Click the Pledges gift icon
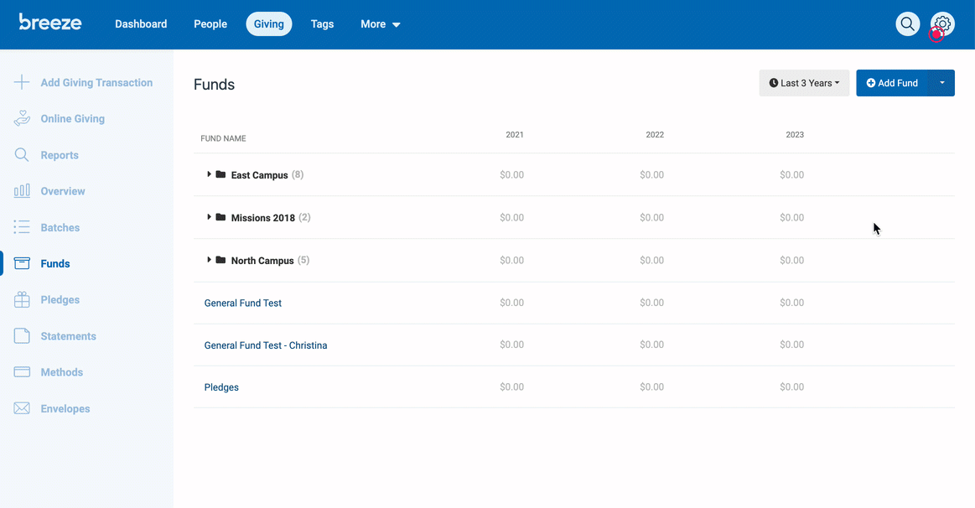Image resolution: width=975 pixels, height=508 pixels. pos(22,300)
